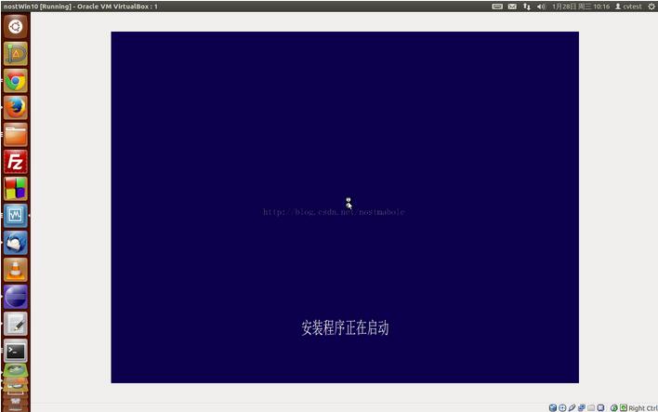
Task: Click inside the Windows setup VM screen
Action: (345, 207)
